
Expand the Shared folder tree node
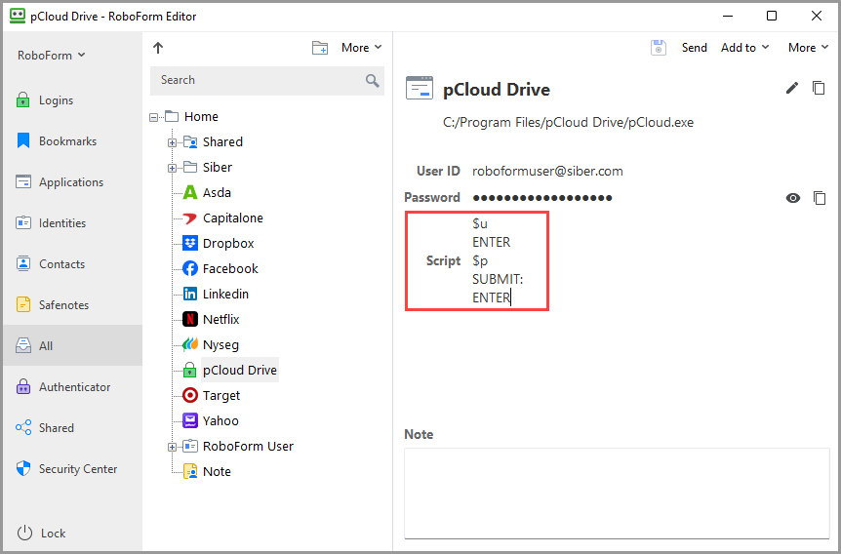coord(173,142)
